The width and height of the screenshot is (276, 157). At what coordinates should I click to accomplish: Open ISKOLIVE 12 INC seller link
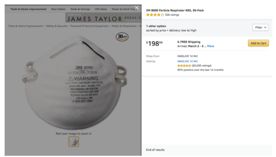tap(188, 61)
